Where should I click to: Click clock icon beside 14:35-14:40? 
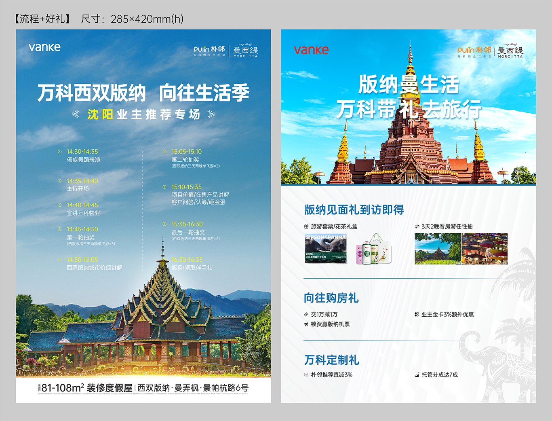pyautogui.click(x=60, y=181)
